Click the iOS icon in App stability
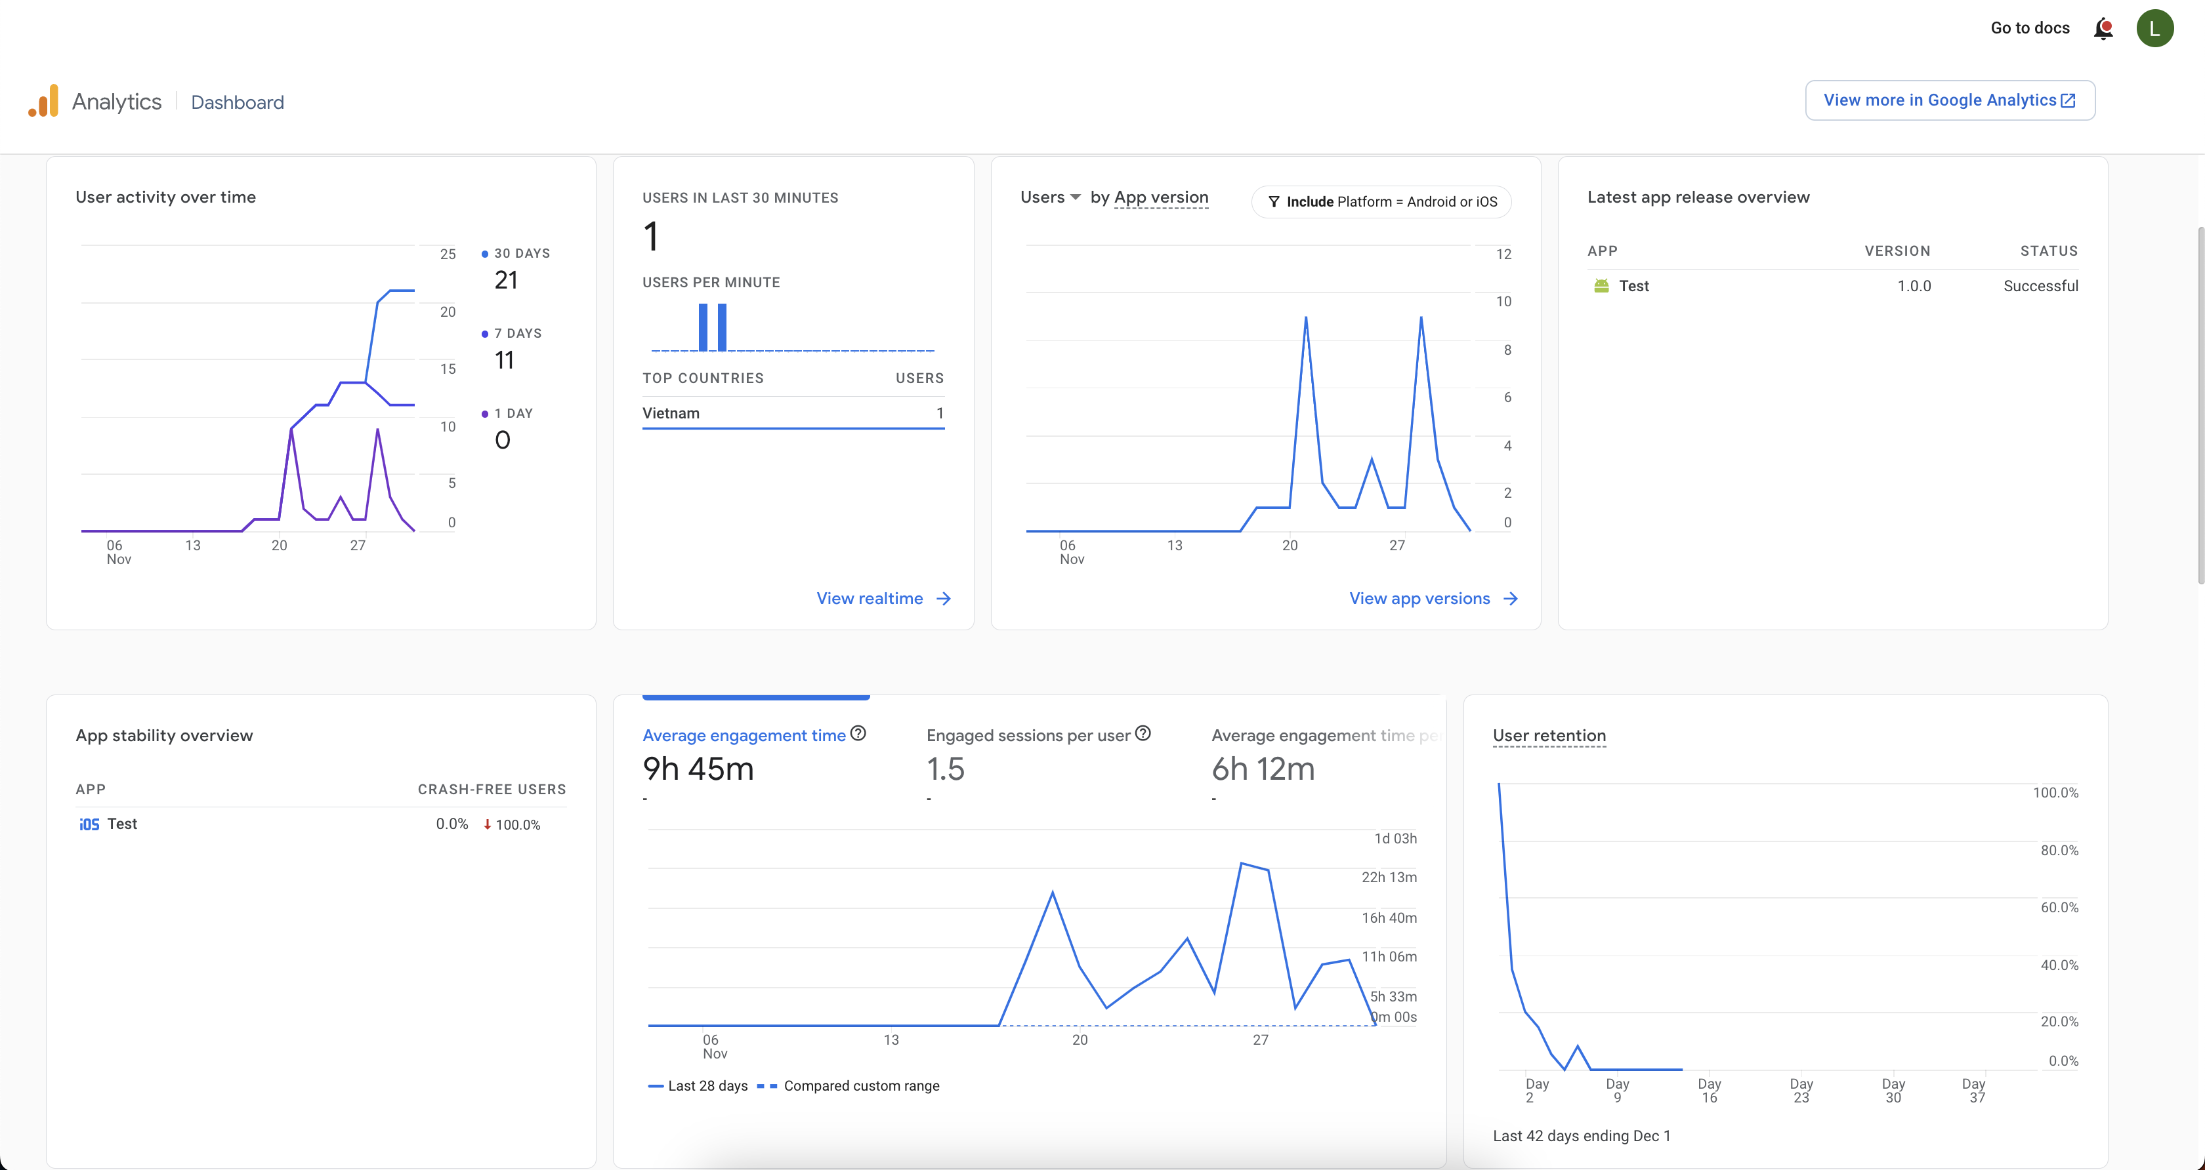 pyautogui.click(x=89, y=824)
